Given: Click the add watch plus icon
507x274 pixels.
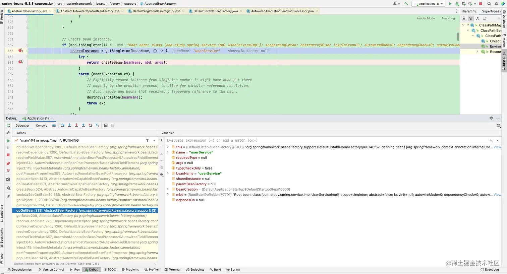Looking at the screenshot, I should (x=161, y=140).
